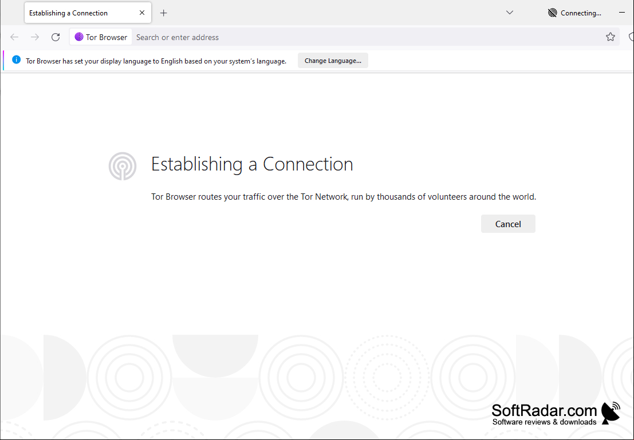The width and height of the screenshot is (634, 440).
Task: Minimize the Tor Browser window
Action: (x=622, y=13)
